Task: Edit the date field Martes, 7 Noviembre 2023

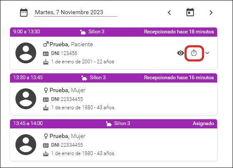Action: (76, 13)
